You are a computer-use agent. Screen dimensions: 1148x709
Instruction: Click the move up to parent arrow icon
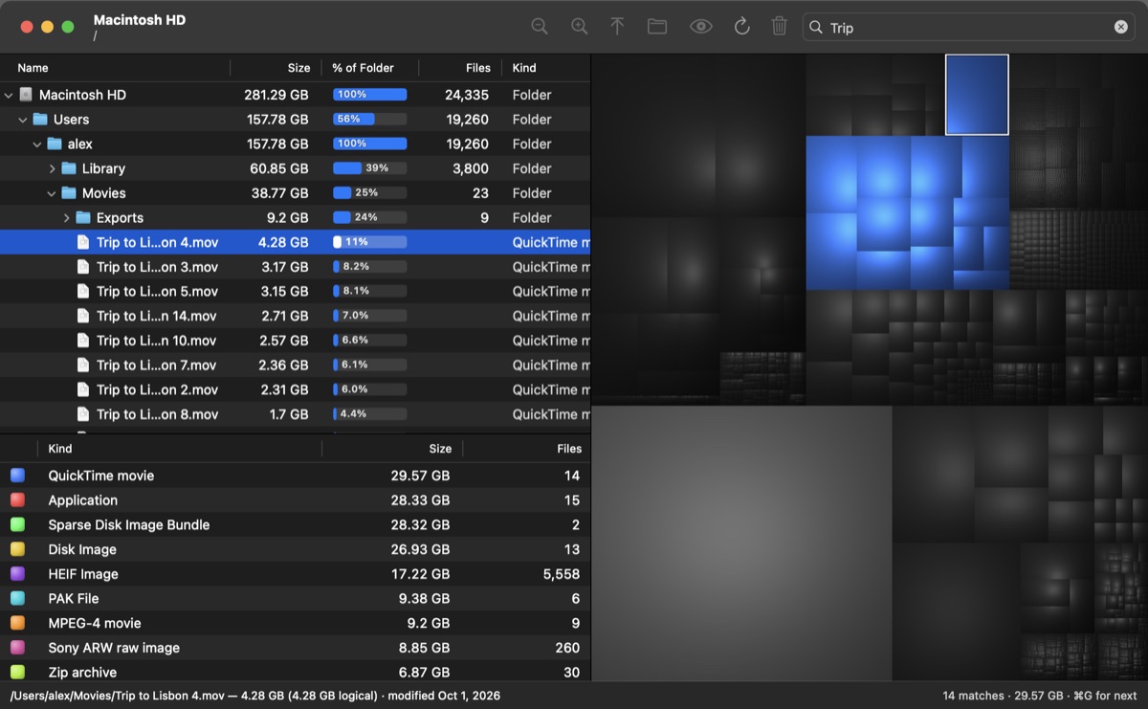pyautogui.click(x=618, y=27)
